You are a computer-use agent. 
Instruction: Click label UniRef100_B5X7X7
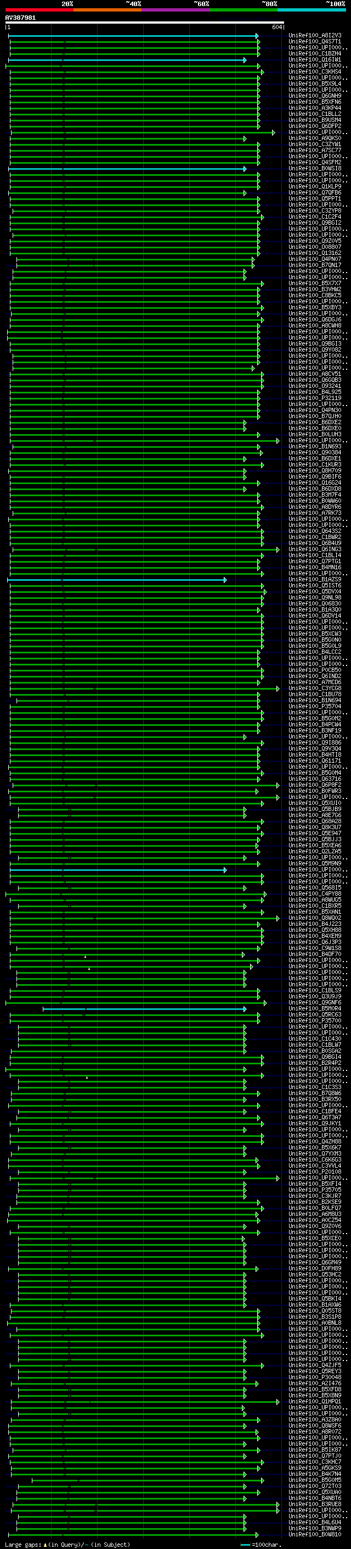point(315,283)
